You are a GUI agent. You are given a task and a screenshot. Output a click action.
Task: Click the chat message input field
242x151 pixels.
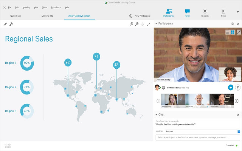tap(197, 138)
